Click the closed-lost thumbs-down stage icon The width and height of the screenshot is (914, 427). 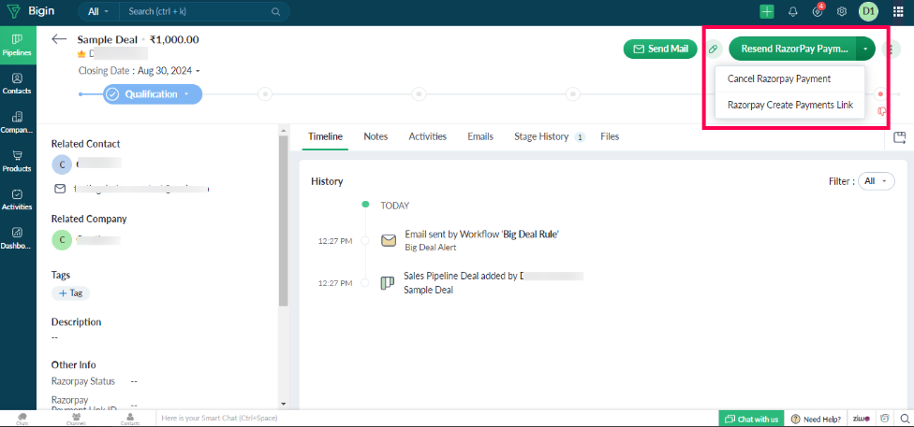point(881,110)
